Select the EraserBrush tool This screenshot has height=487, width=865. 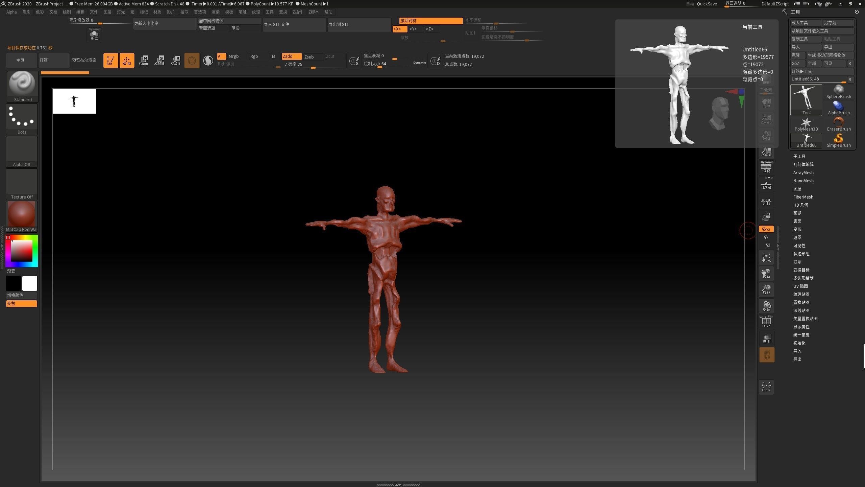pyautogui.click(x=839, y=124)
